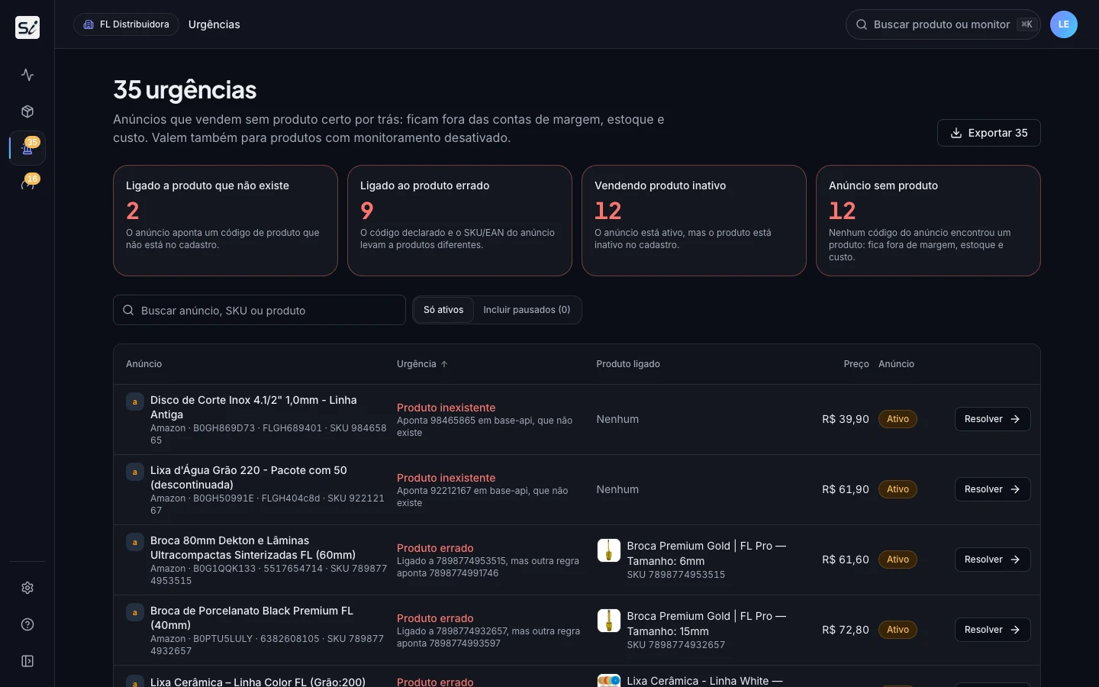The image size is (1099, 687).
Task: Click Produto errado label mentioning 7898774953515
Action: [x=435, y=548]
